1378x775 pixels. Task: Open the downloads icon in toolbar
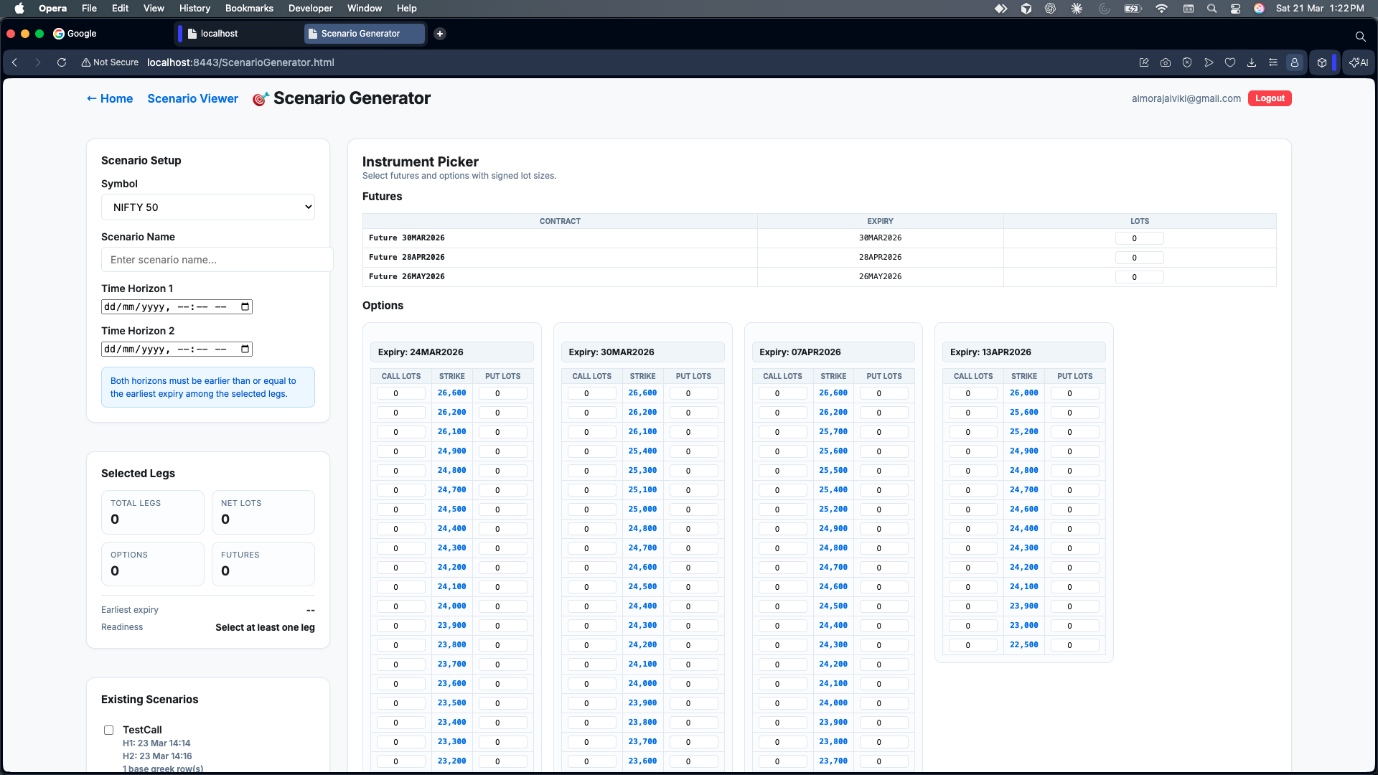(x=1252, y=62)
